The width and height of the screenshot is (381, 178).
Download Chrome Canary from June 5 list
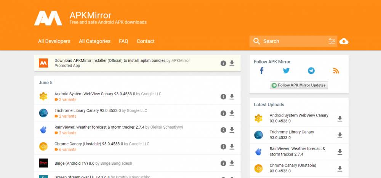point(232,146)
